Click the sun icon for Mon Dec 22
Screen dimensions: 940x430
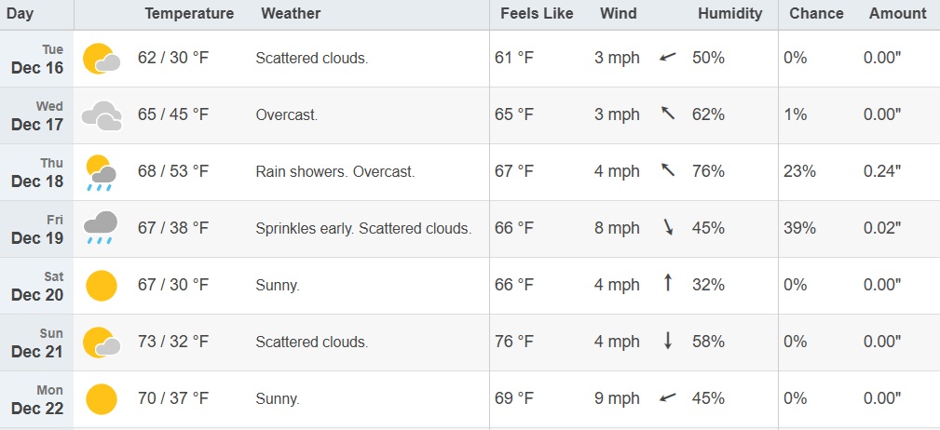[102, 399]
